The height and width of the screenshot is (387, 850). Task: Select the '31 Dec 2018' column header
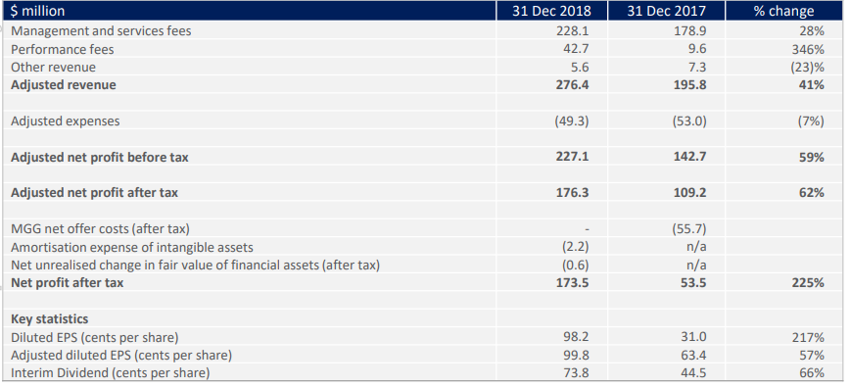(551, 11)
